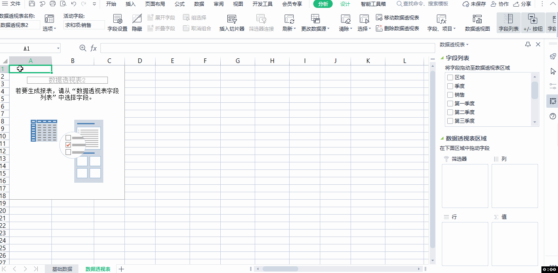Click the 协作 collaborate button
The height and width of the screenshot is (273, 558).
pyautogui.click(x=500, y=4)
